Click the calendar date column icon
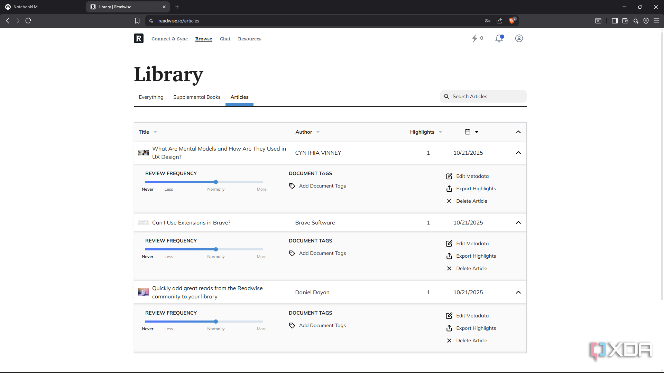664x373 pixels. click(x=468, y=132)
